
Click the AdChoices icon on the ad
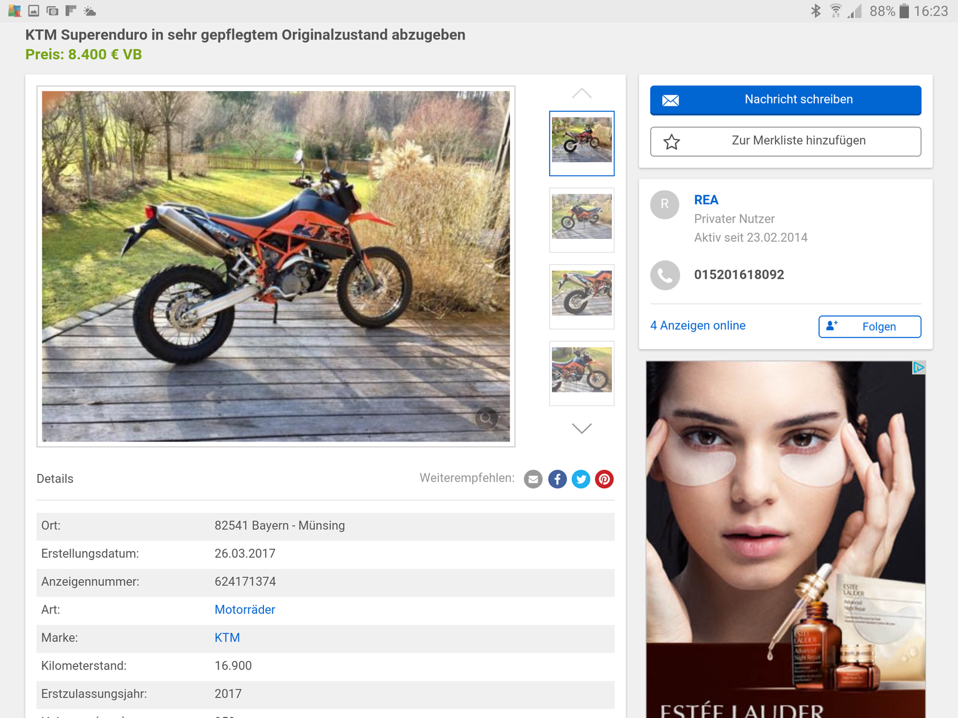918,367
